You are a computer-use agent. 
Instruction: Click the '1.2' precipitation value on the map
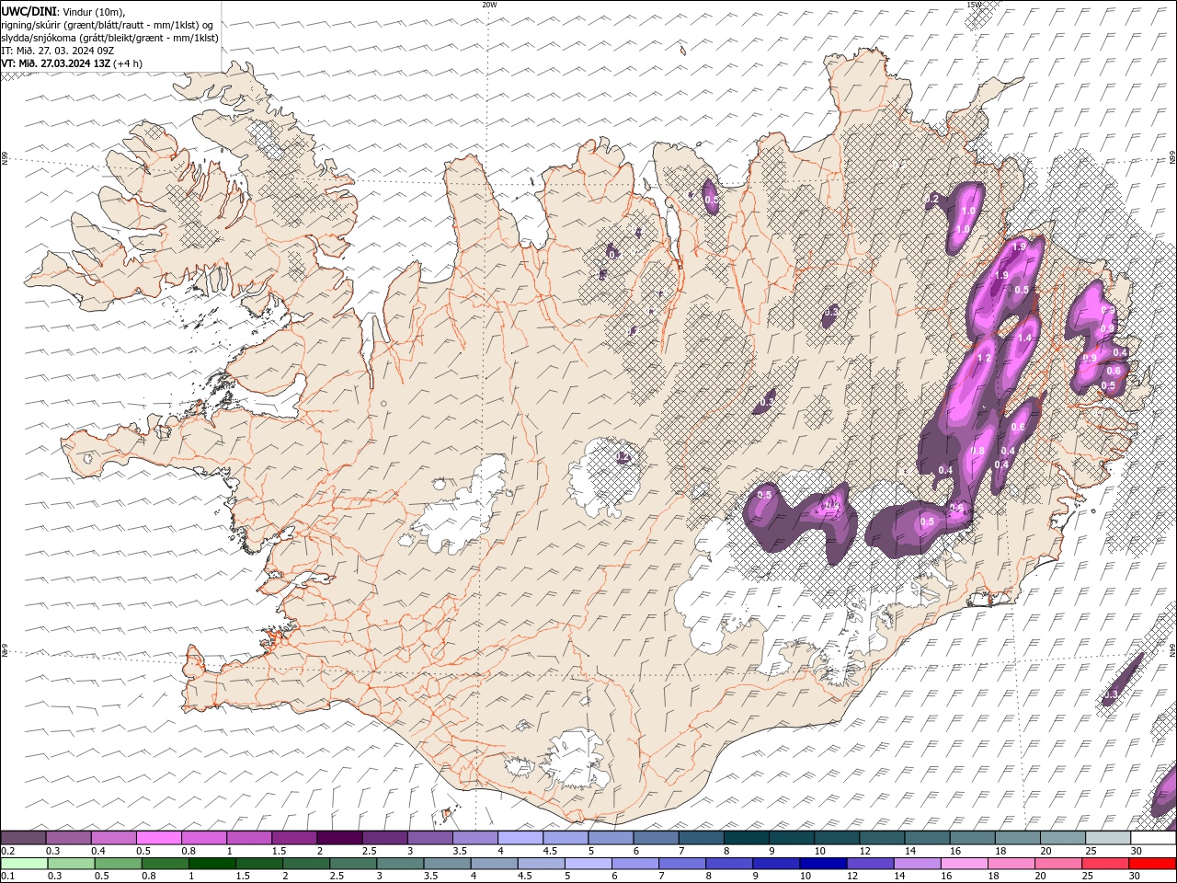pyautogui.click(x=984, y=358)
